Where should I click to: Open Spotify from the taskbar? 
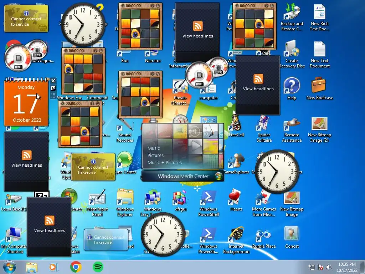[x=98, y=267]
